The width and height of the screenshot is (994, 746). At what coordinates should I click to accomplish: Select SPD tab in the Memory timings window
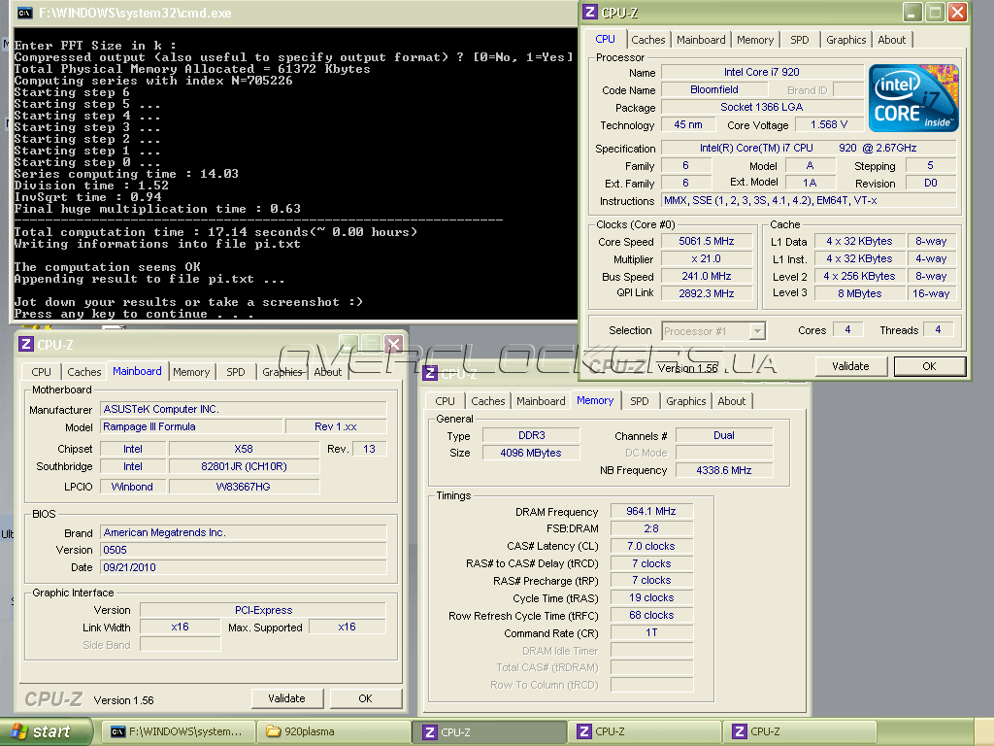click(x=639, y=401)
